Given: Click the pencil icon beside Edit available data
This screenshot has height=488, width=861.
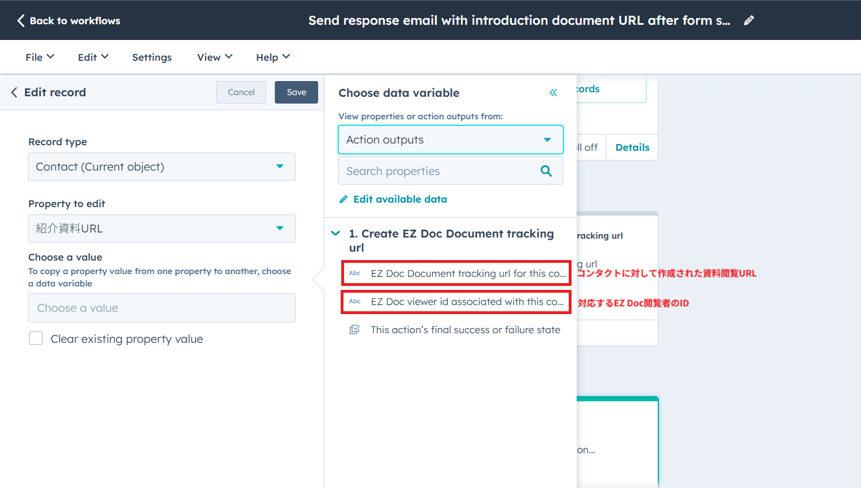Looking at the screenshot, I should pos(343,199).
